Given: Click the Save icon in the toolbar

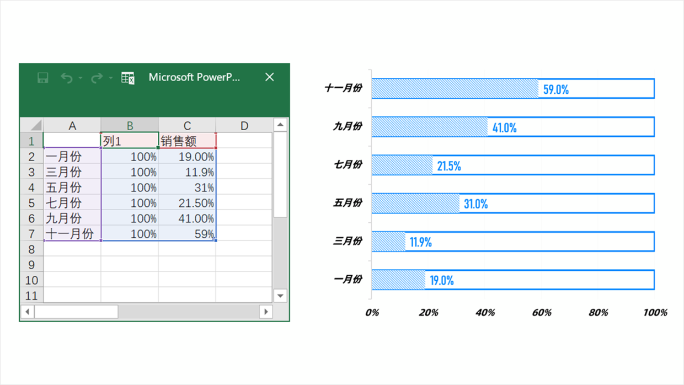Looking at the screenshot, I should (43, 78).
